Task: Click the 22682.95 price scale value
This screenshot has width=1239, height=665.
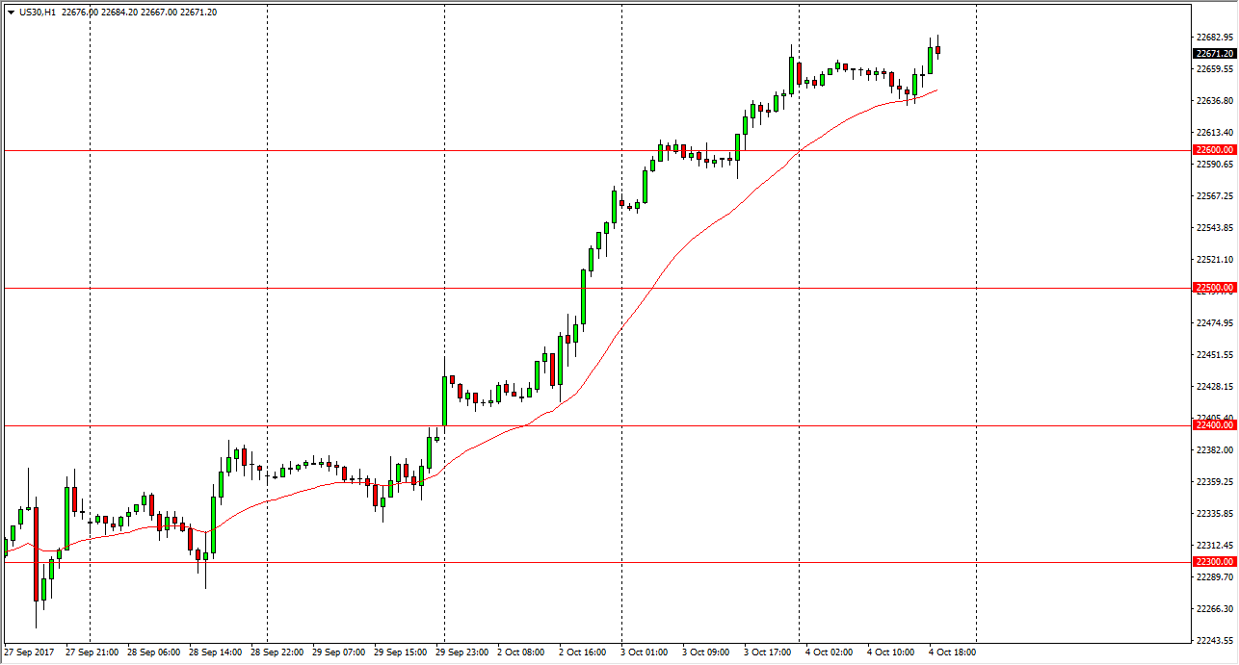Action: 1214,38
